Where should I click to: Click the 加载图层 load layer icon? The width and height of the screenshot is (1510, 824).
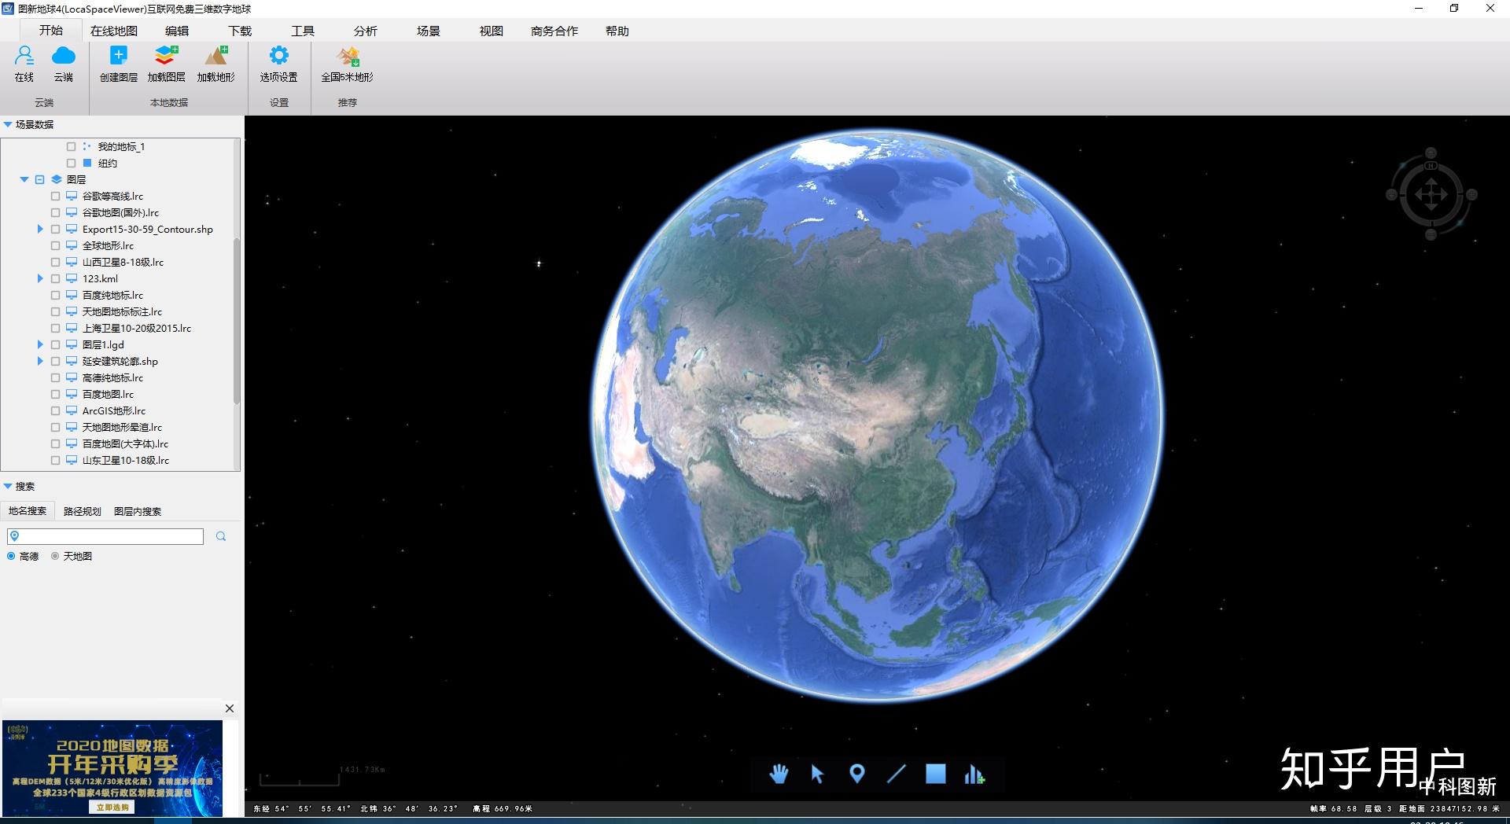click(166, 56)
